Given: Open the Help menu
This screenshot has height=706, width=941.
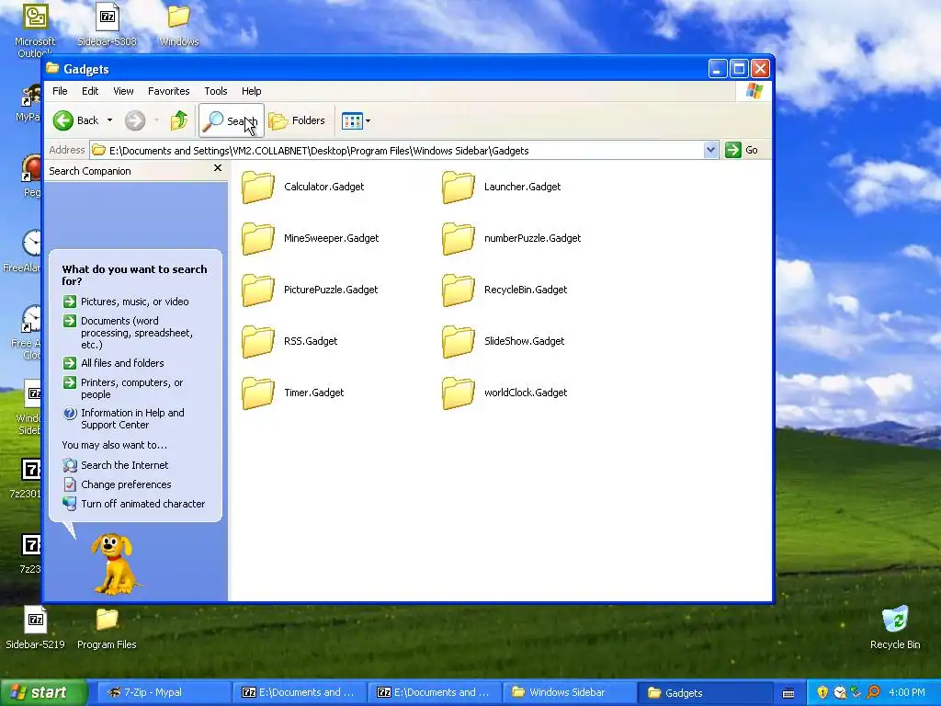Looking at the screenshot, I should click(x=252, y=91).
